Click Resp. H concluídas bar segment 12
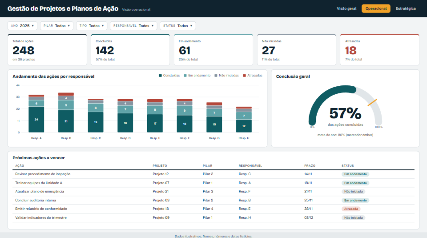The height and width of the screenshot is (238, 427). [244, 126]
